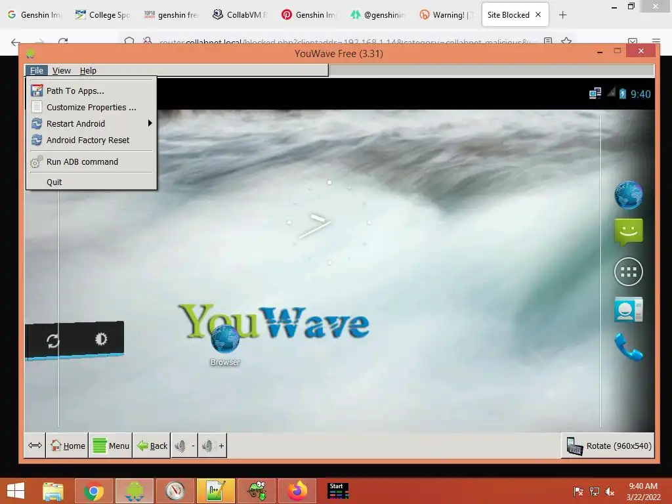Image resolution: width=672 pixels, height=504 pixels.
Task: Open the Android app drawer grid
Action: [628, 272]
